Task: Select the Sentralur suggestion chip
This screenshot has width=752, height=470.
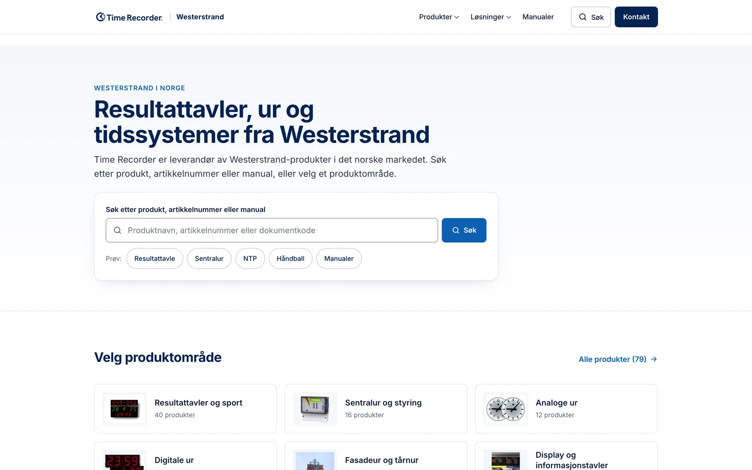Action: (x=209, y=258)
